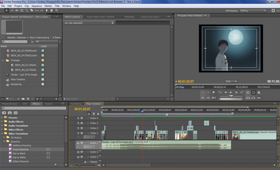The image size is (280, 170).
Task: Select the Rolling Edit tool
Action: (x=22, y=10)
